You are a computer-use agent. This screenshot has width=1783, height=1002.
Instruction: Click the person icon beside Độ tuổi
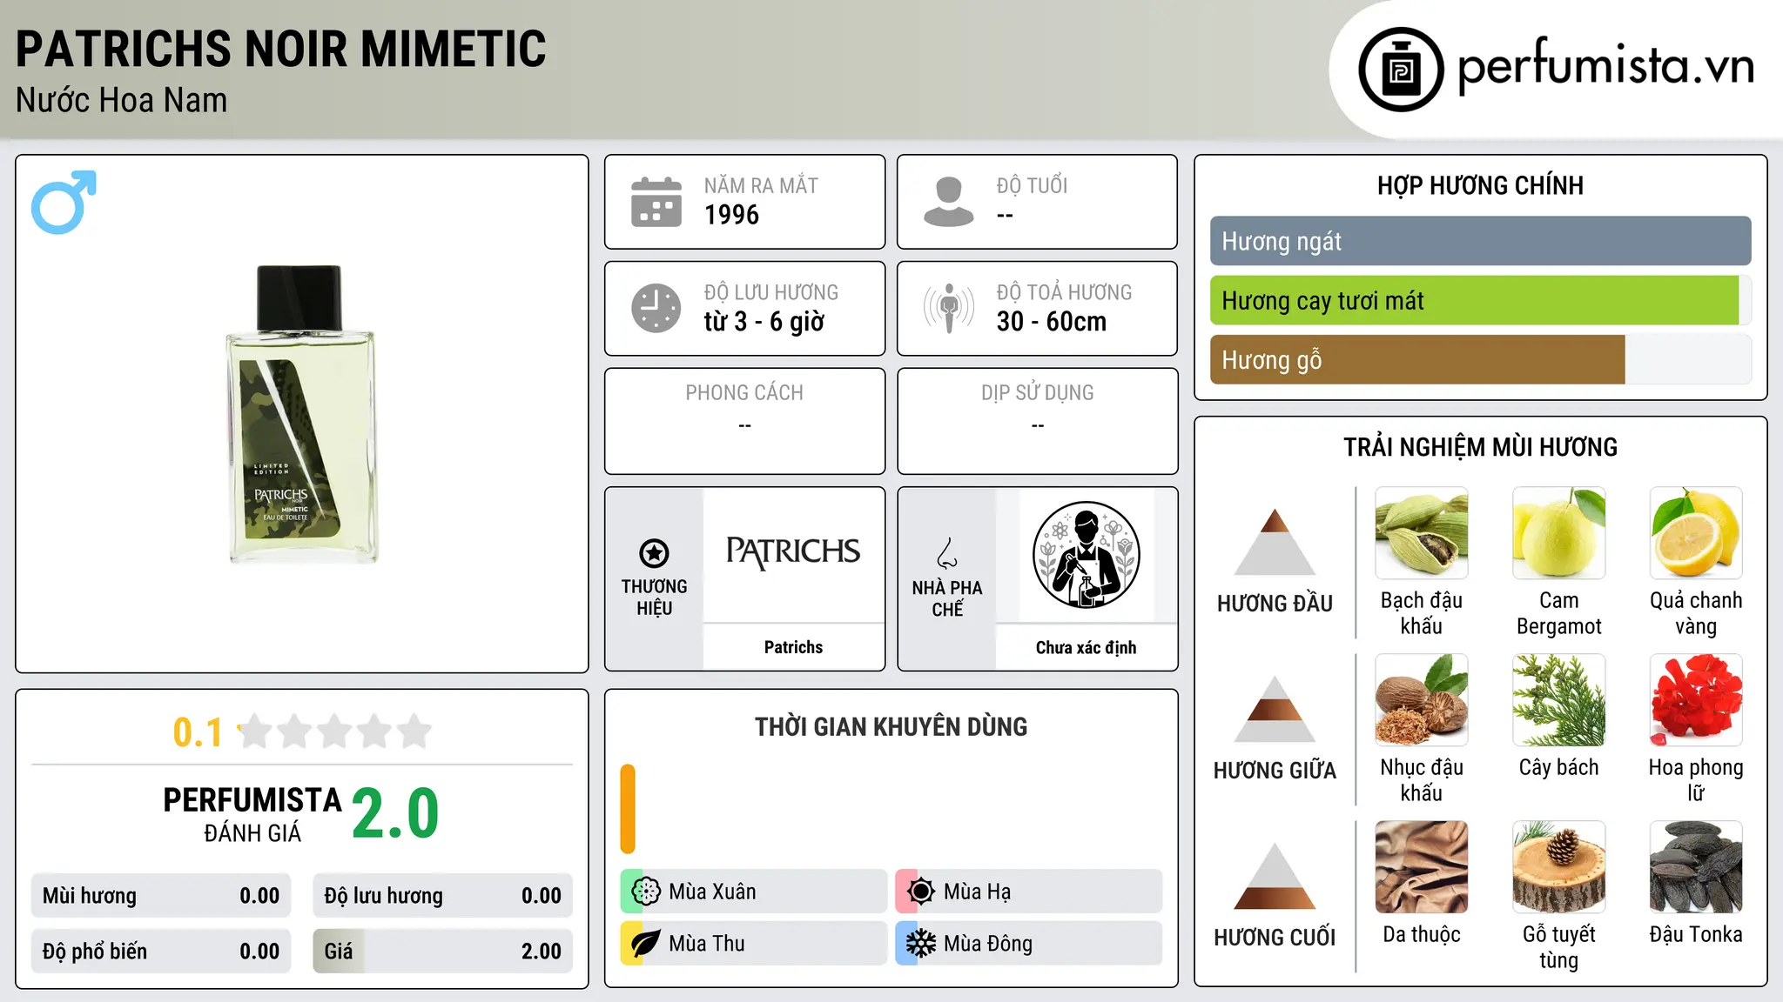click(949, 202)
